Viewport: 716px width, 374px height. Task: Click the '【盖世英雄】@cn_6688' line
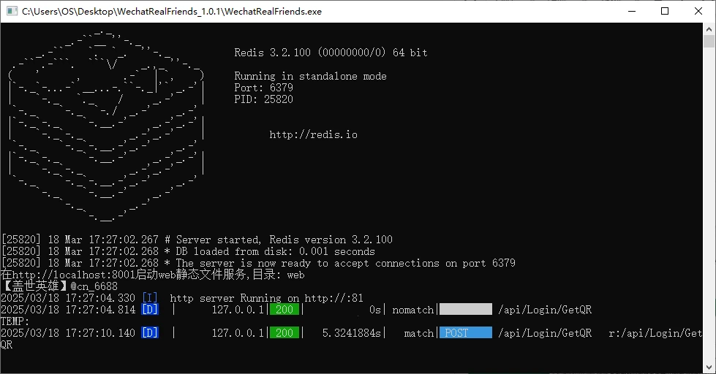click(59, 286)
